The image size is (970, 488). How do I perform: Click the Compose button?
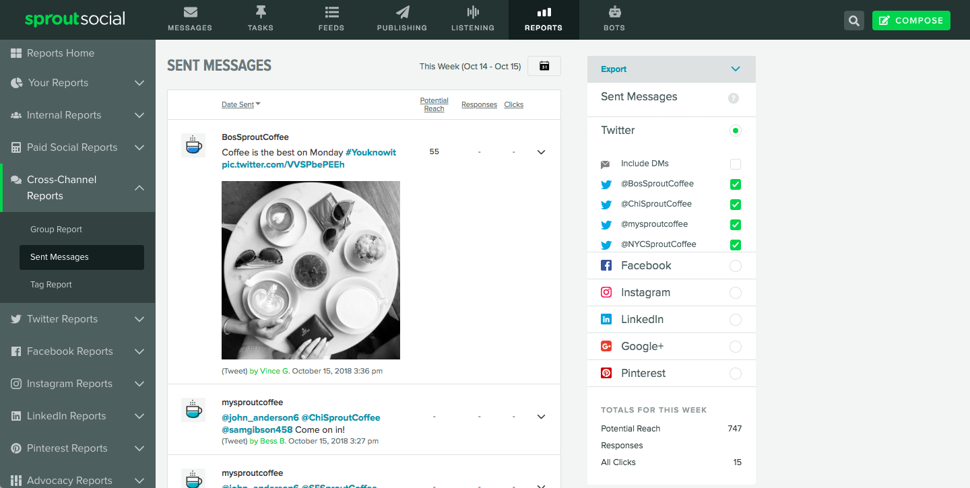pos(911,21)
